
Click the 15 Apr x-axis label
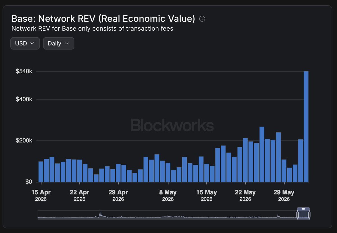[41, 195]
